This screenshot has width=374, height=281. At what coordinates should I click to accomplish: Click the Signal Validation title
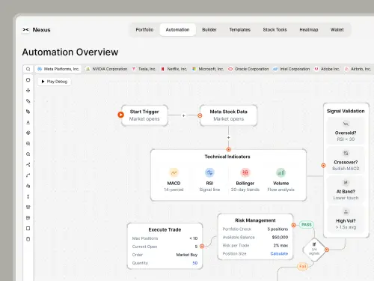point(346,111)
